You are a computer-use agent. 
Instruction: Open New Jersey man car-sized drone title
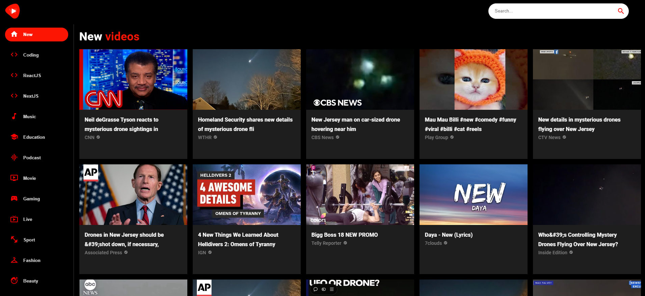[x=355, y=124]
